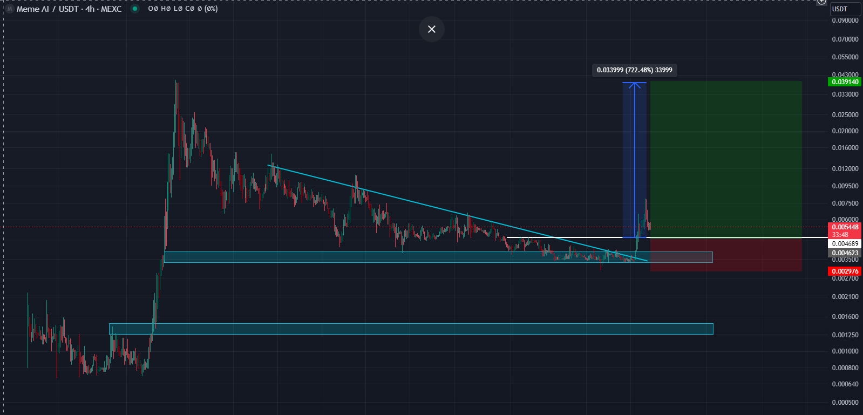Click the green market status dot

tap(135, 9)
